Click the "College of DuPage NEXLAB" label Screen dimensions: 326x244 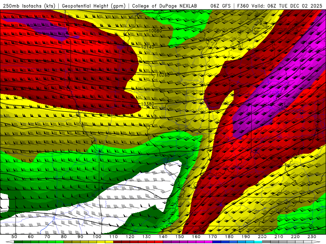(165, 6)
